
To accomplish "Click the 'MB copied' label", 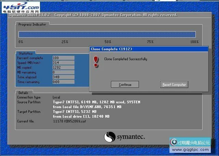I will pos(24,67).
